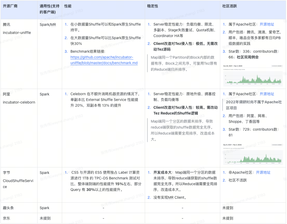Open the 开源地址 link in the 阿里 row
Viewport: 287px width, 224px height.
(x=267, y=94)
